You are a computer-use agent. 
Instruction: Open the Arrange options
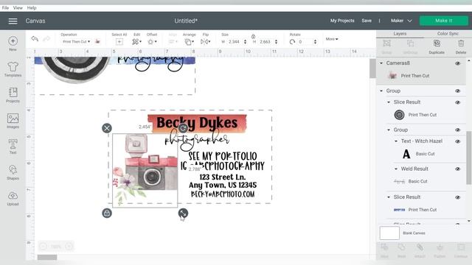[189, 42]
